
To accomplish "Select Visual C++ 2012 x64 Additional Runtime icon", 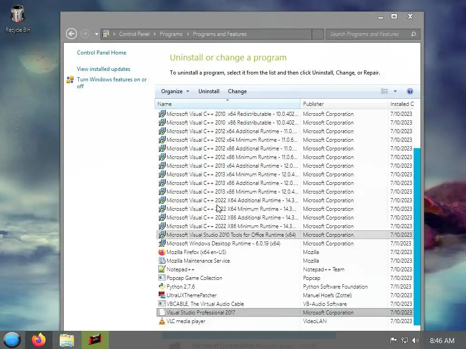I will (x=162, y=131).
